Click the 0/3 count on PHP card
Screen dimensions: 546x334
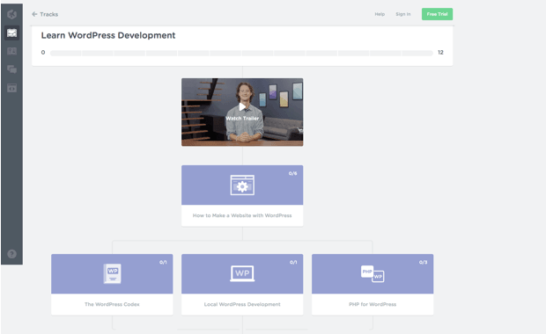(423, 263)
